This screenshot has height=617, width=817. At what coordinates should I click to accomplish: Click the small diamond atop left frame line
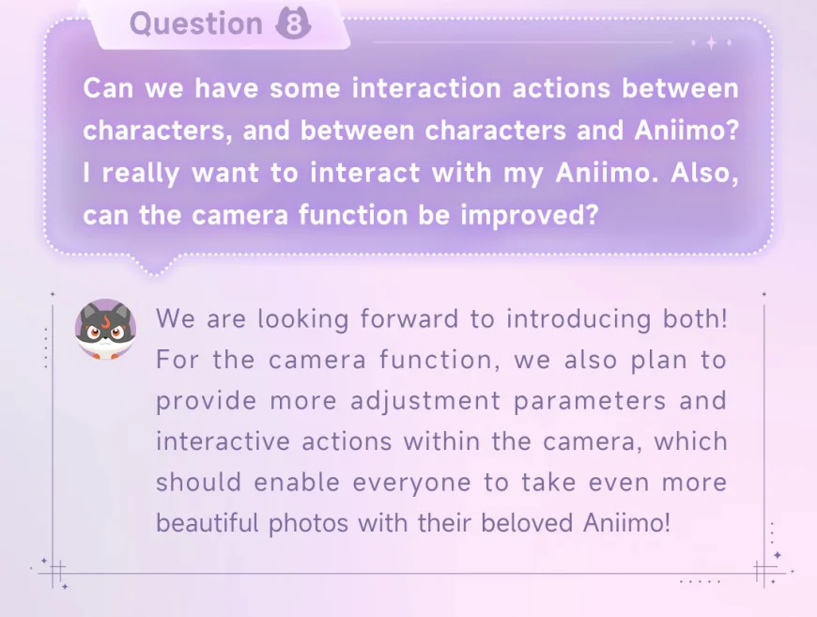tap(53, 295)
